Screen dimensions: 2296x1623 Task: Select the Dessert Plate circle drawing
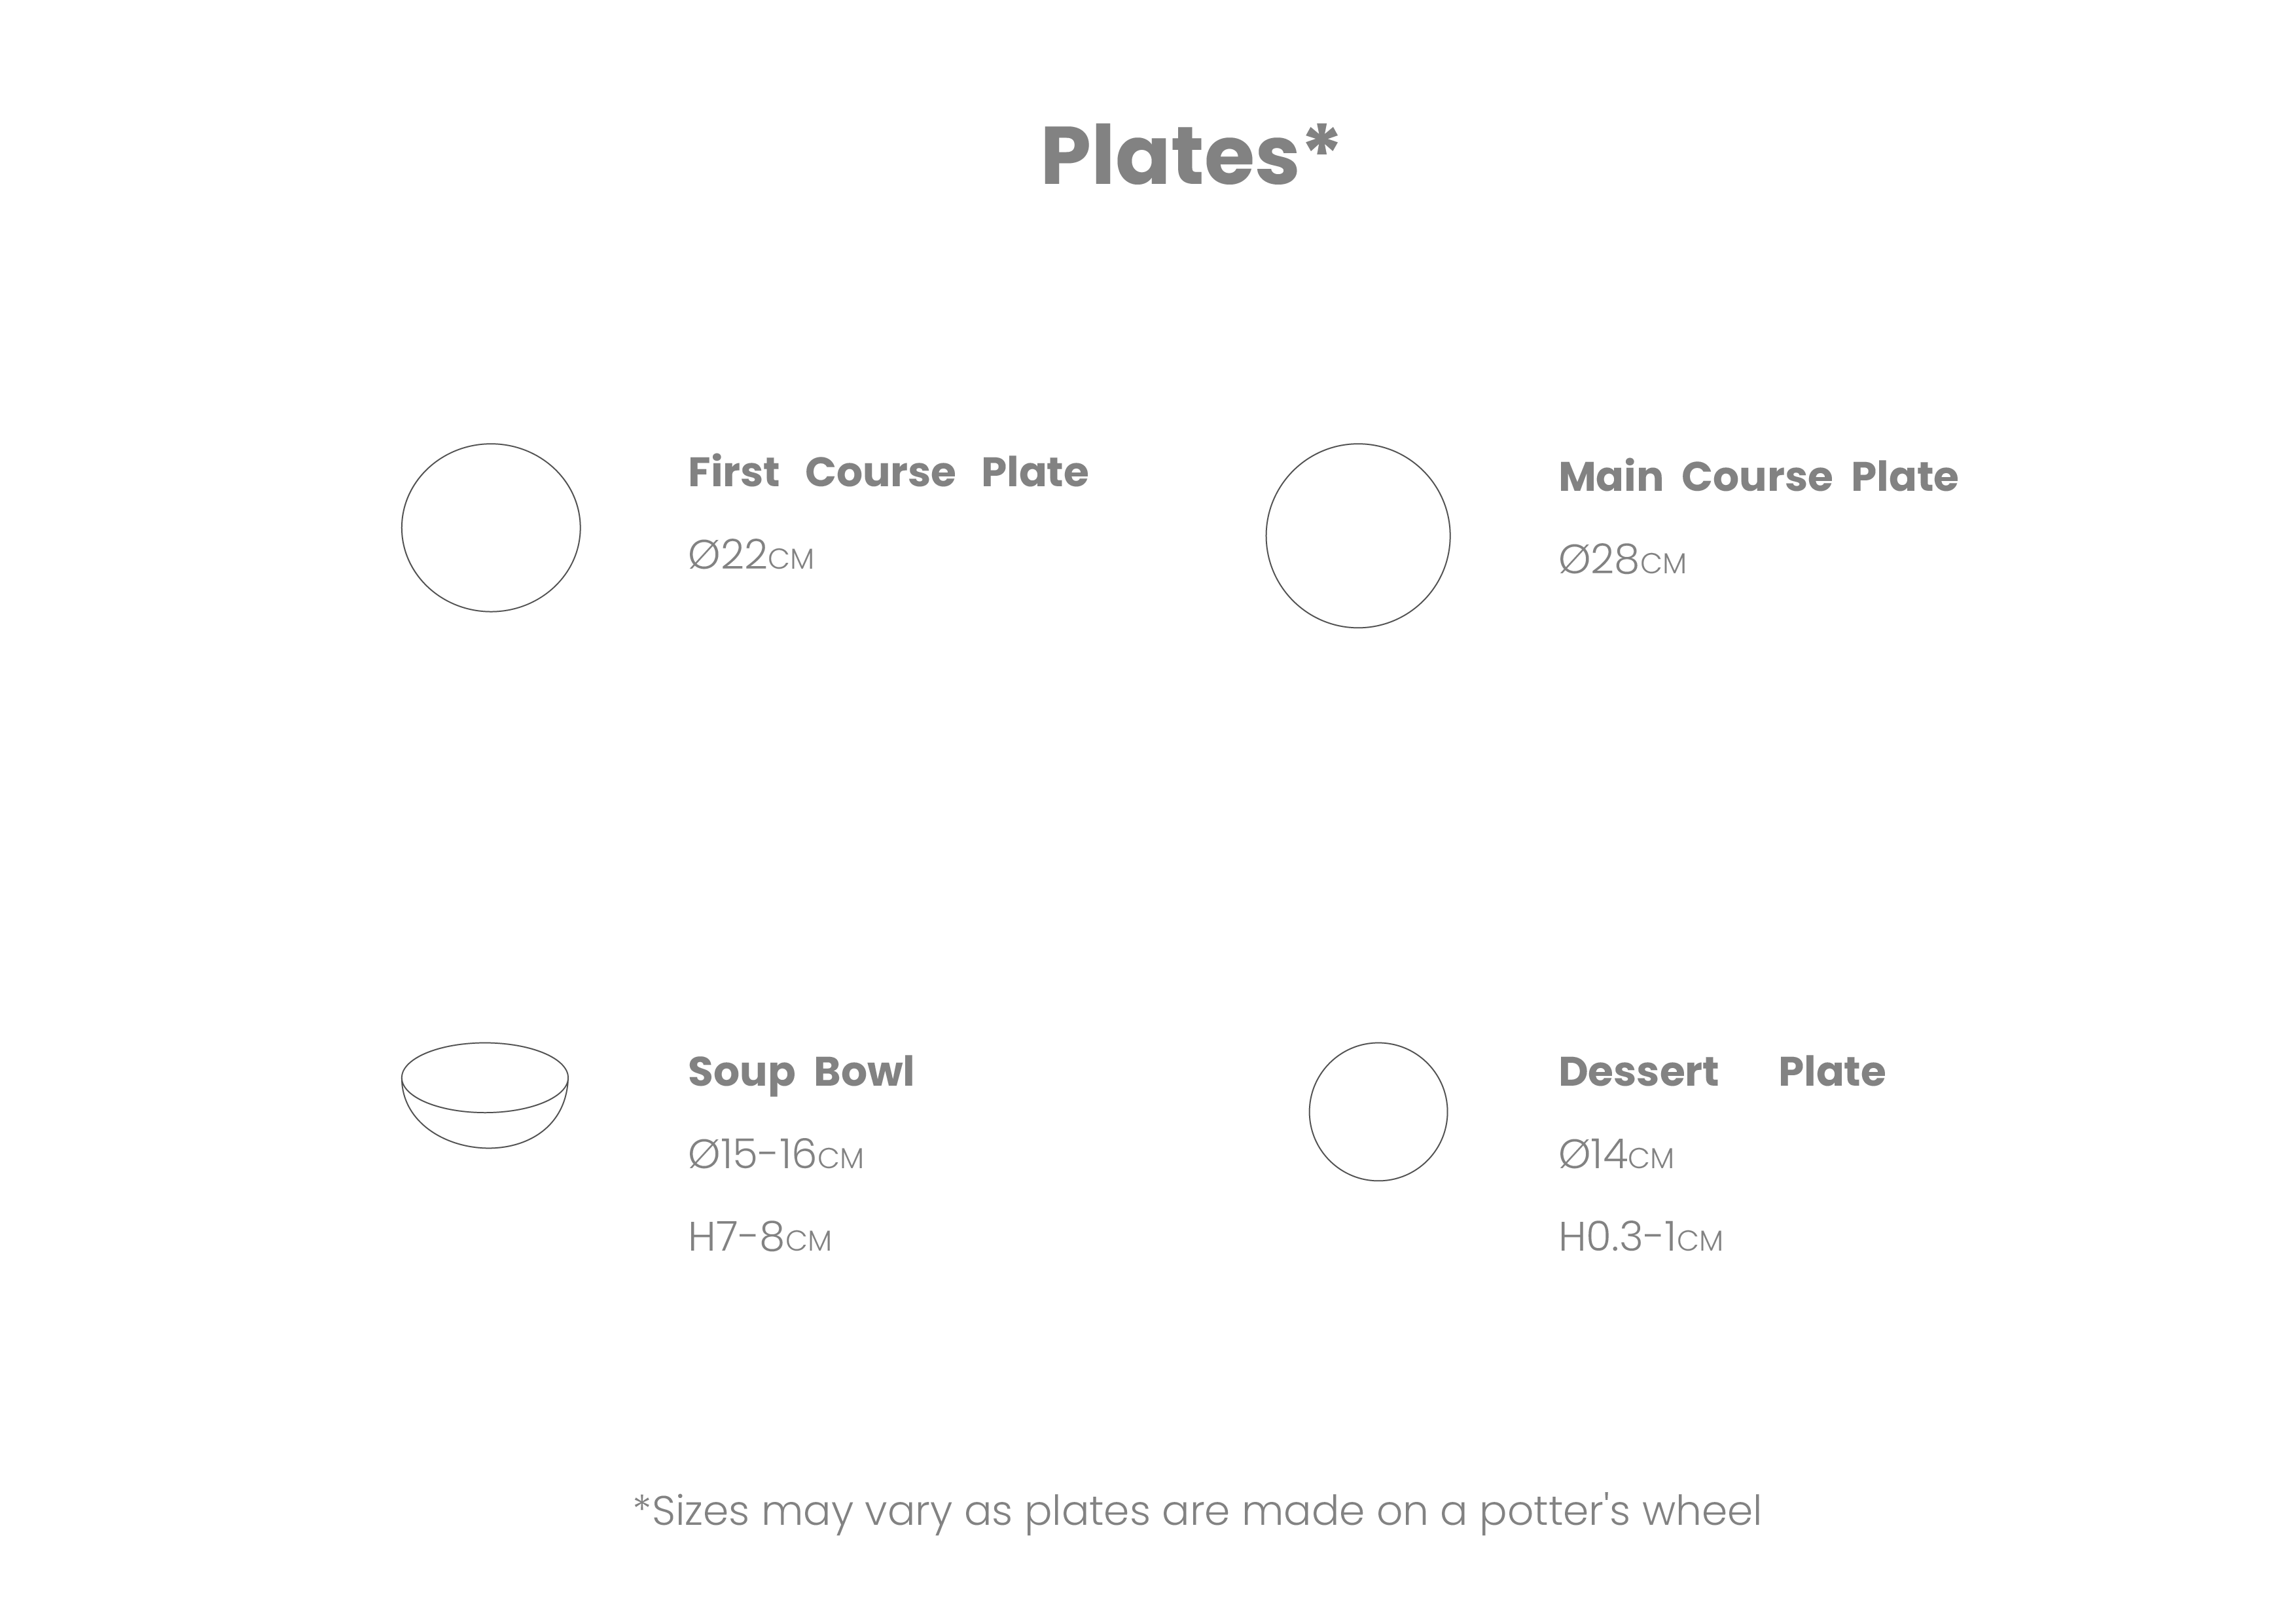click(1377, 1111)
